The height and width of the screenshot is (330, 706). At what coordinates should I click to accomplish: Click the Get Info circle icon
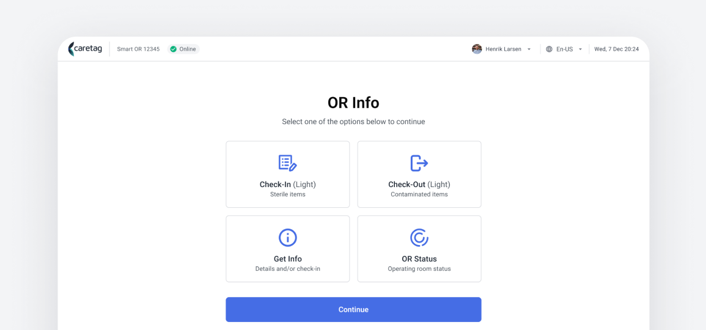[288, 237]
